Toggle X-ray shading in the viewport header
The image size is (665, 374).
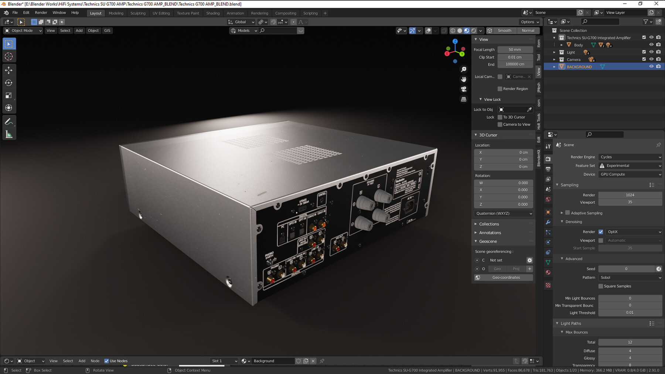(444, 31)
